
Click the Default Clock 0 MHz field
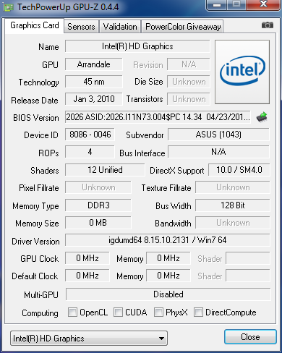click(x=87, y=276)
